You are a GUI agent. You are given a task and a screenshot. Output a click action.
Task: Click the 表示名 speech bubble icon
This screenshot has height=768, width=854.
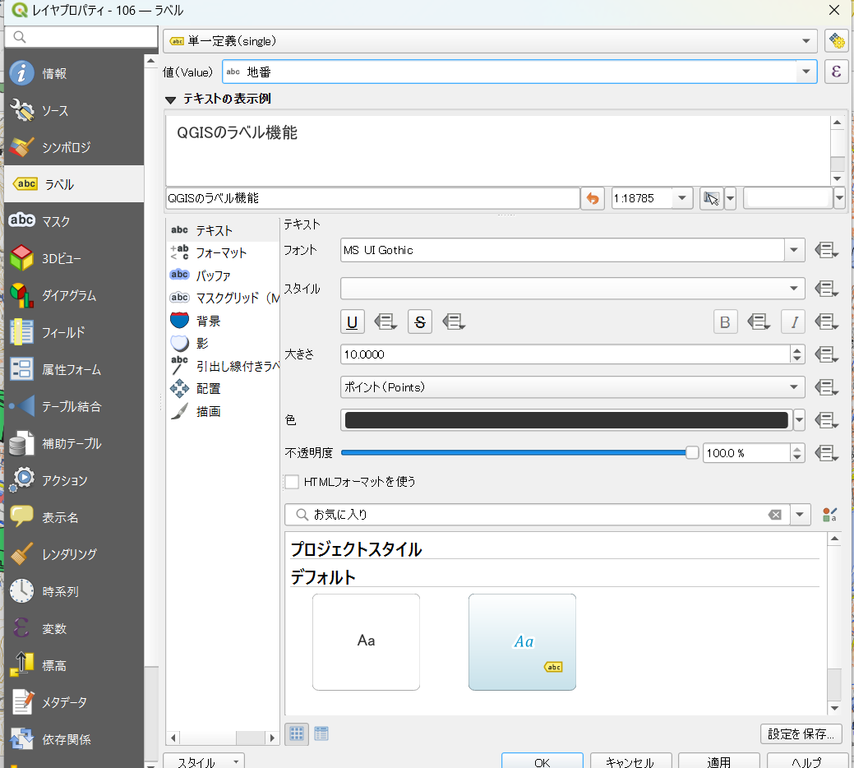pyautogui.click(x=21, y=516)
